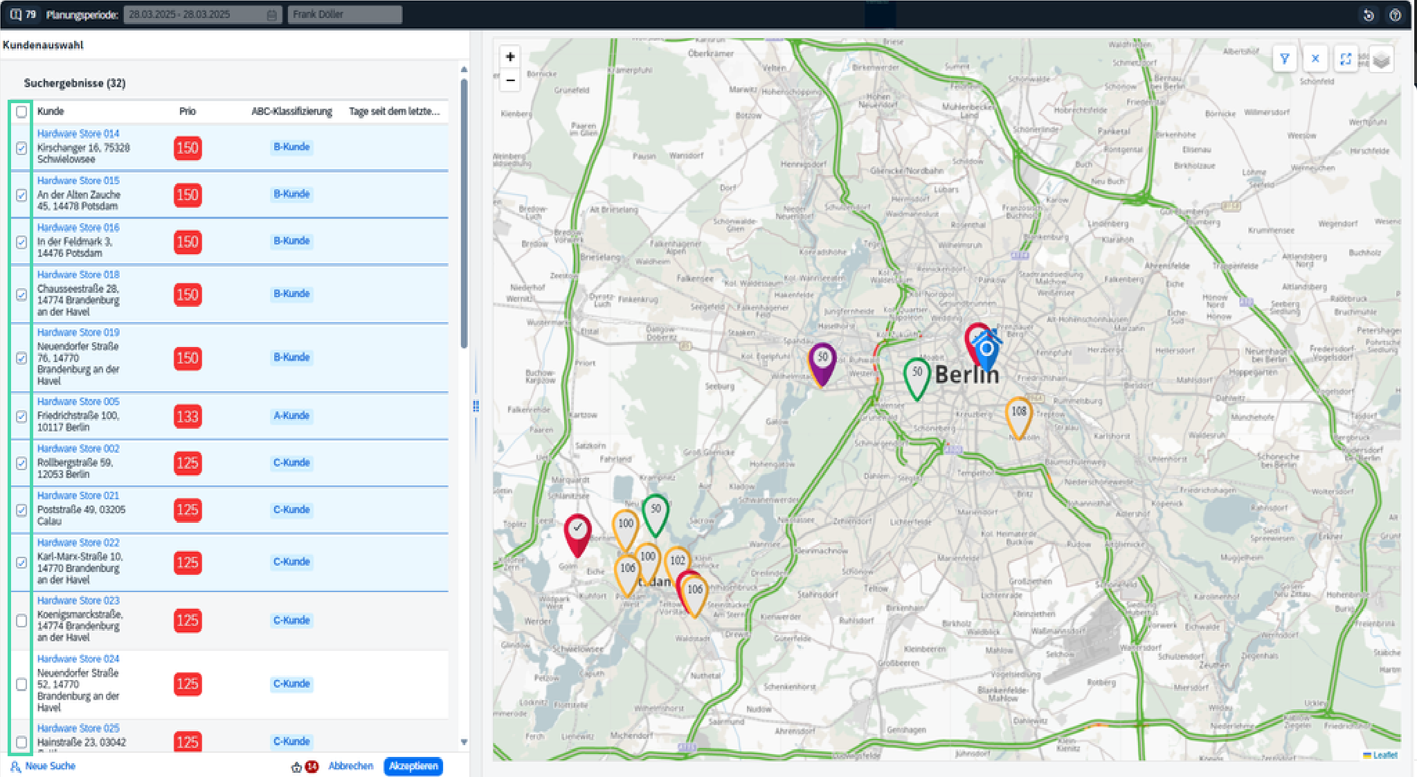Zoom out on the map
Screen dimensions: 1417x777
510,80
